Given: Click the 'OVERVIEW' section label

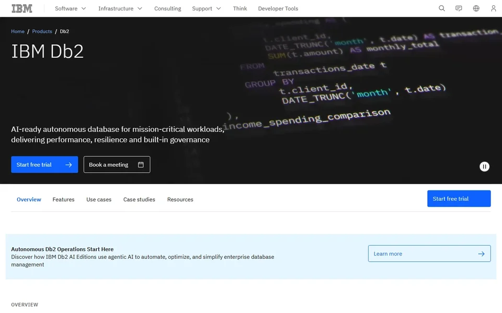Looking at the screenshot, I should [x=25, y=305].
